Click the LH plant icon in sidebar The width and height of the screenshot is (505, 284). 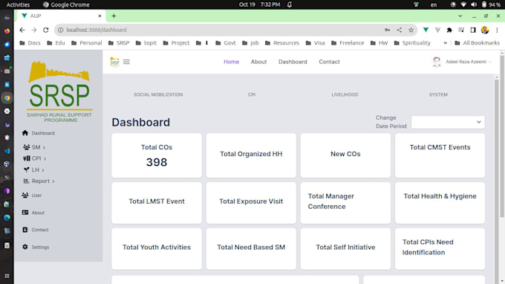[x=27, y=170]
